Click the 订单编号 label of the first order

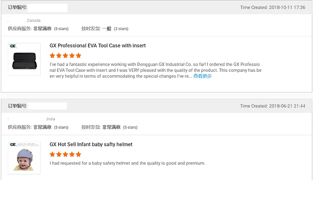[18, 8]
